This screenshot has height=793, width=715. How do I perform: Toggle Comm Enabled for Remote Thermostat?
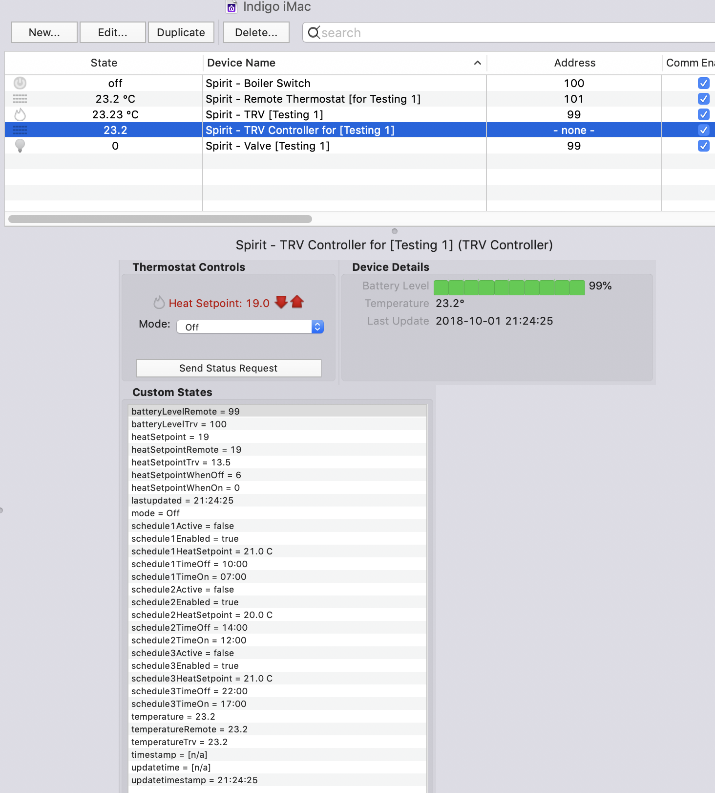click(x=704, y=99)
